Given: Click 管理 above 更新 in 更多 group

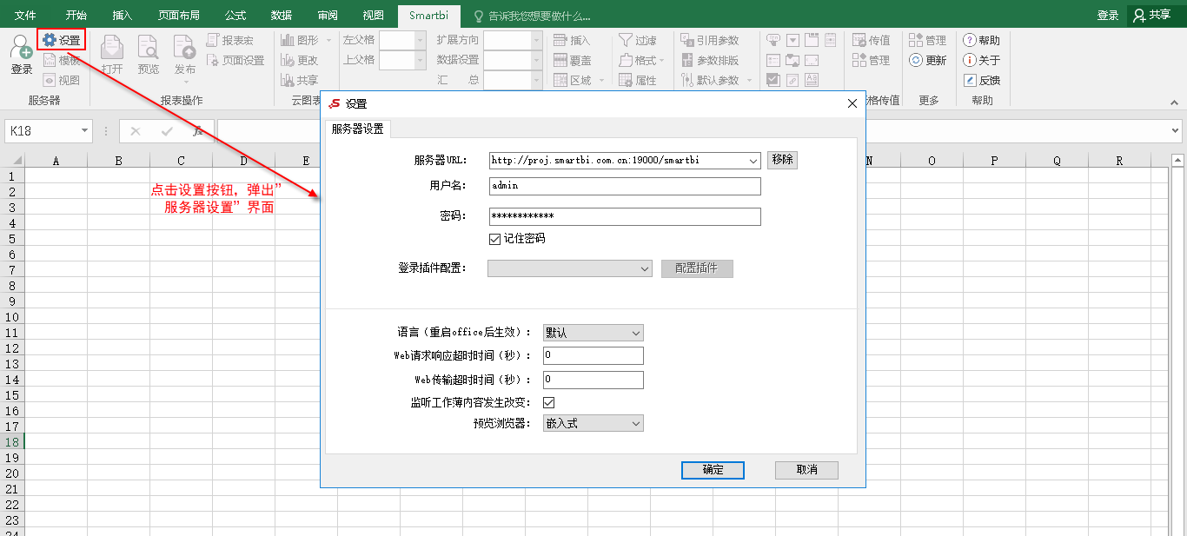Looking at the screenshot, I should coord(927,40).
